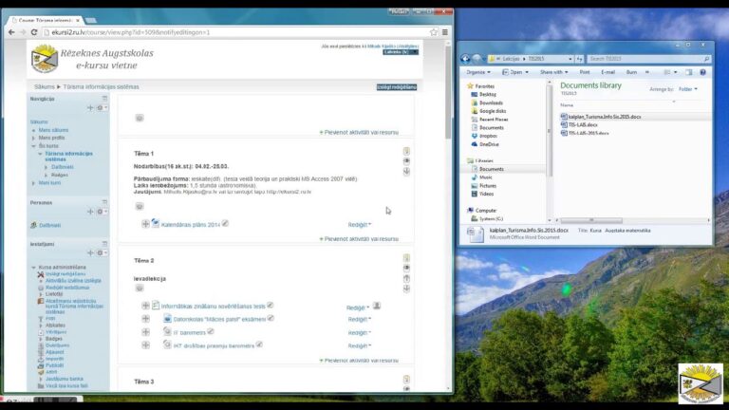This screenshot has width=729, height=410.
Task: Open the Arrange by Folder dropdown
Action: tap(688, 89)
